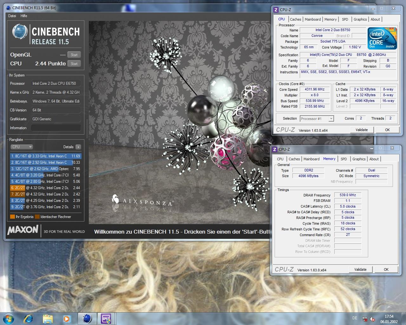This screenshot has width=406, height=325.
Task: Click the memory Type value DDR2
Action: [x=309, y=170]
